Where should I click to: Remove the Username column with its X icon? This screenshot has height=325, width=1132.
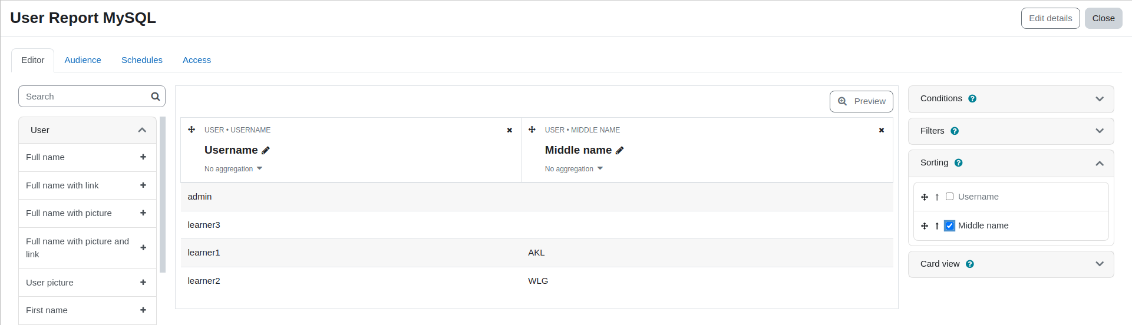click(510, 130)
